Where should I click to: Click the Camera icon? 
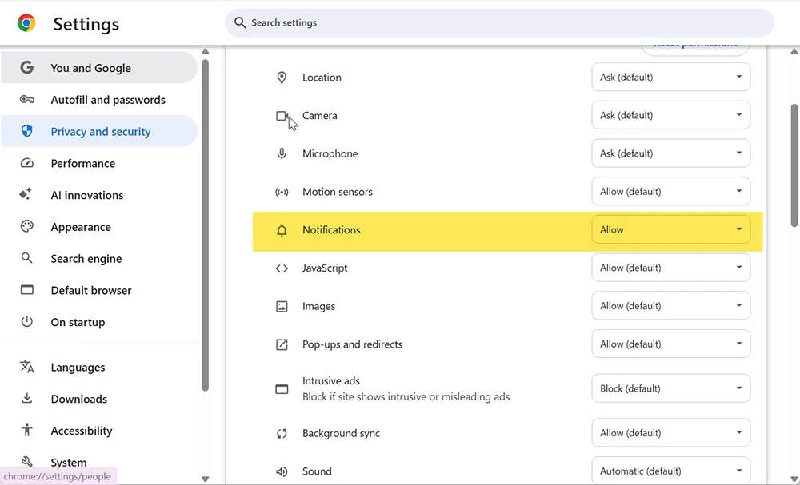282,115
